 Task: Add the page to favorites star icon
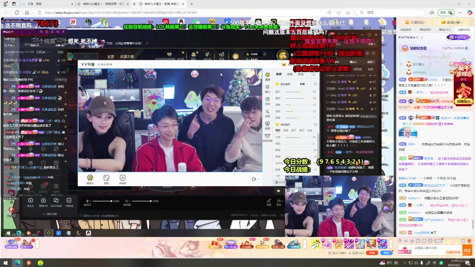(x=348, y=13)
